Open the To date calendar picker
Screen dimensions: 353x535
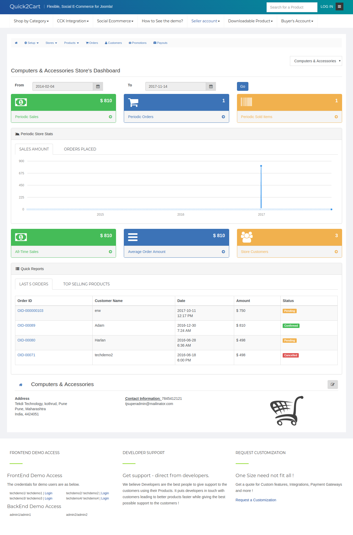[211, 86]
